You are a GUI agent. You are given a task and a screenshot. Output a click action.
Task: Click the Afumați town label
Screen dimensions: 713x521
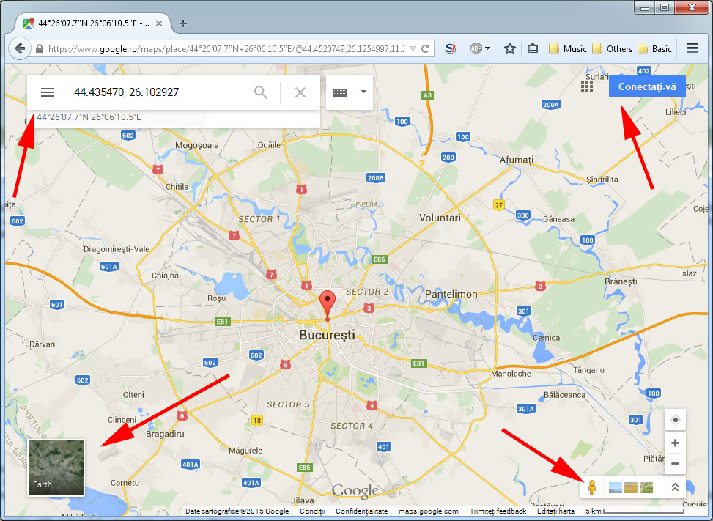[517, 160]
